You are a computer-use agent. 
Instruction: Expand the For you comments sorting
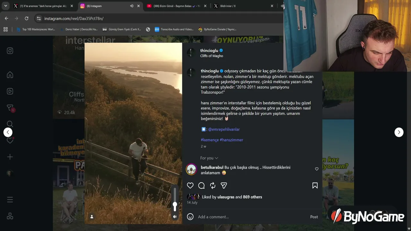pyautogui.click(x=209, y=158)
